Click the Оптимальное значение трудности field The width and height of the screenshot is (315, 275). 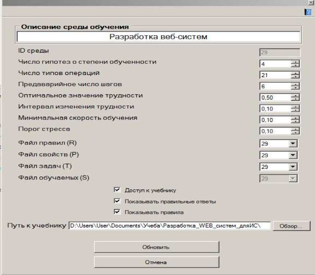(x=275, y=97)
